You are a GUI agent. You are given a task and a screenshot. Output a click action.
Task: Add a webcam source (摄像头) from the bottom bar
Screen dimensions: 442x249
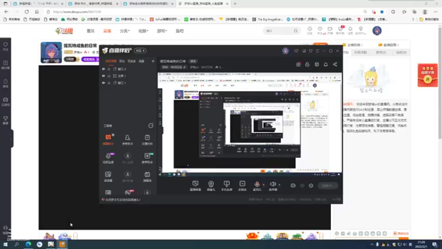coord(211,186)
